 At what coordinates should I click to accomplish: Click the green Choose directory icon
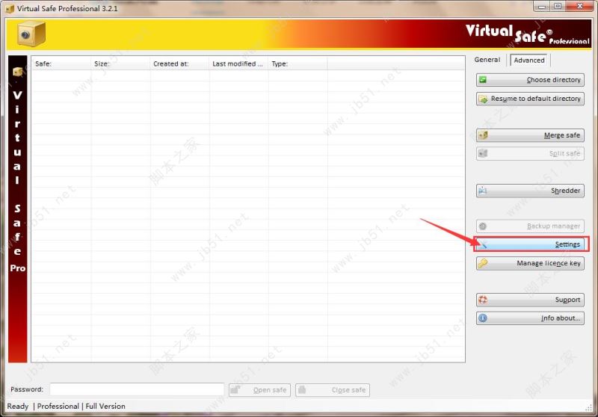coord(483,80)
